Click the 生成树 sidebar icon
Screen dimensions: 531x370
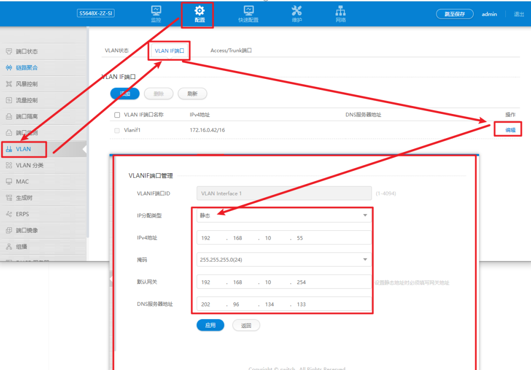click(9, 198)
